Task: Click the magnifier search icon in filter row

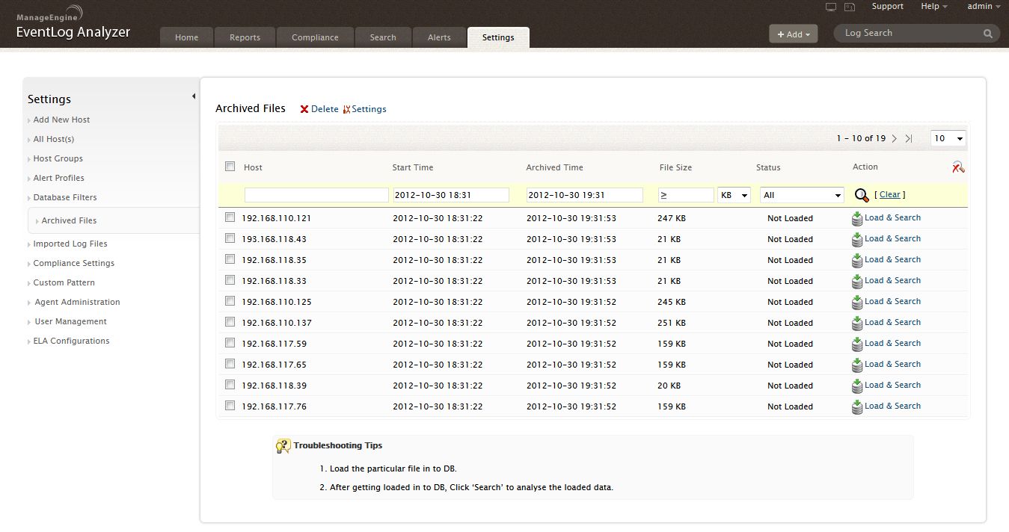Action: point(862,195)
